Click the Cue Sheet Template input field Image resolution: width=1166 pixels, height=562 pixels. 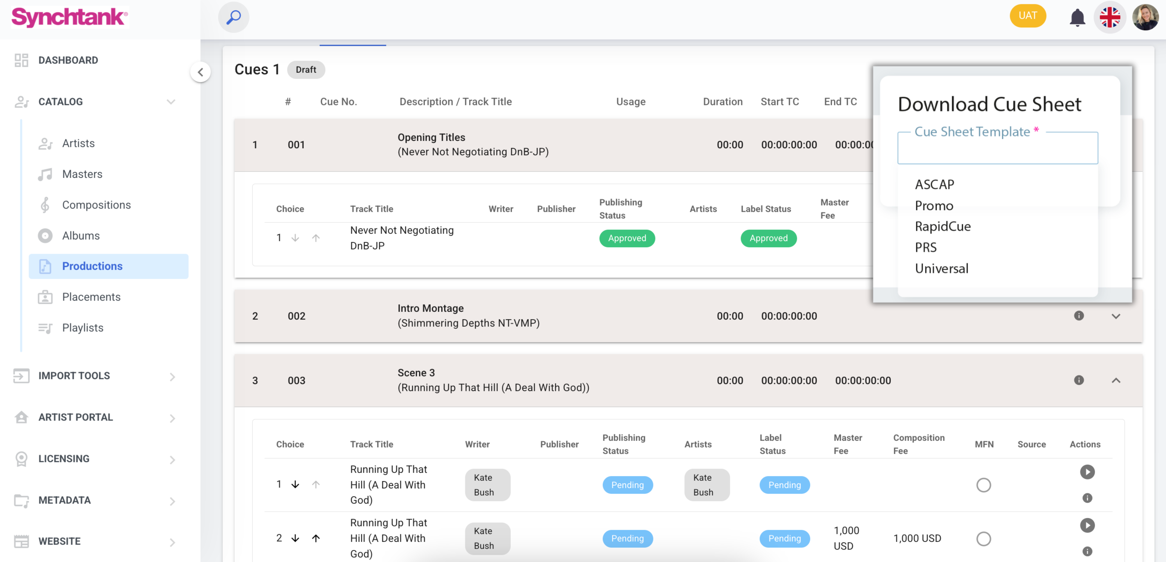[997, 148]
